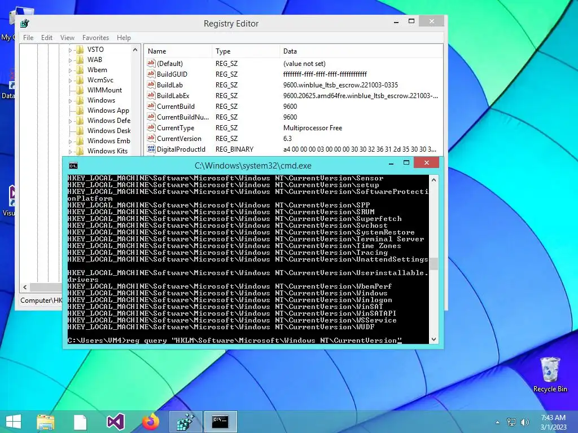Select the (Default) value string icon

click(151, 63)
